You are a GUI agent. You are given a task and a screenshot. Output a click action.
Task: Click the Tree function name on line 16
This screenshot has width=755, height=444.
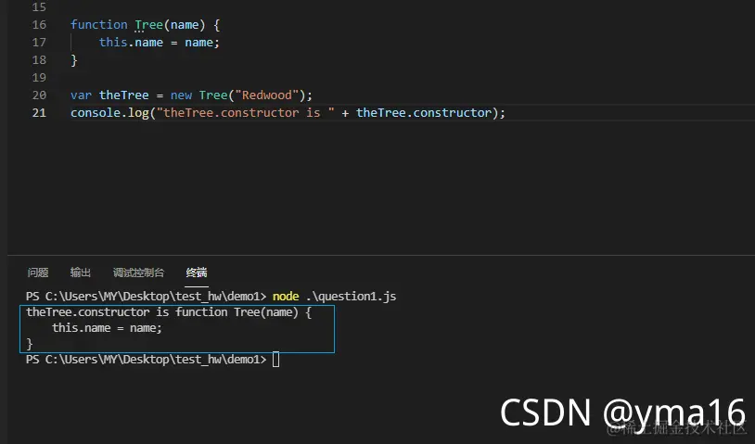[148, 24]
